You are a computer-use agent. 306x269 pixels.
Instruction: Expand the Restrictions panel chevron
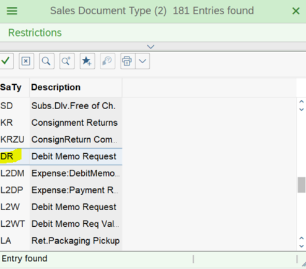tap(151, 46)
